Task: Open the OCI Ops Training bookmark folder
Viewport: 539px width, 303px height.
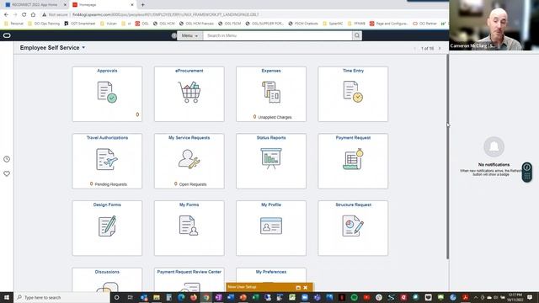Action: pos(44,24)
